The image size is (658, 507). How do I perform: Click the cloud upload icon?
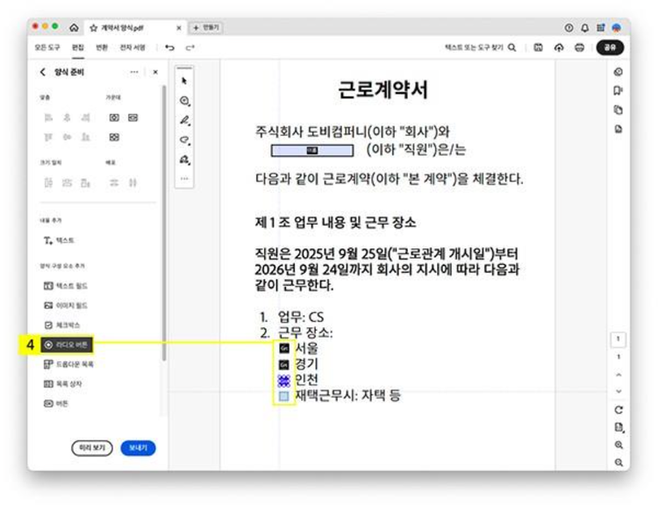(559, 48)
